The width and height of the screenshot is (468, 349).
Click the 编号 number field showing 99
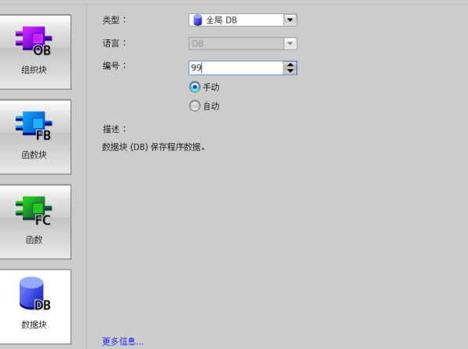coord(236,68)
